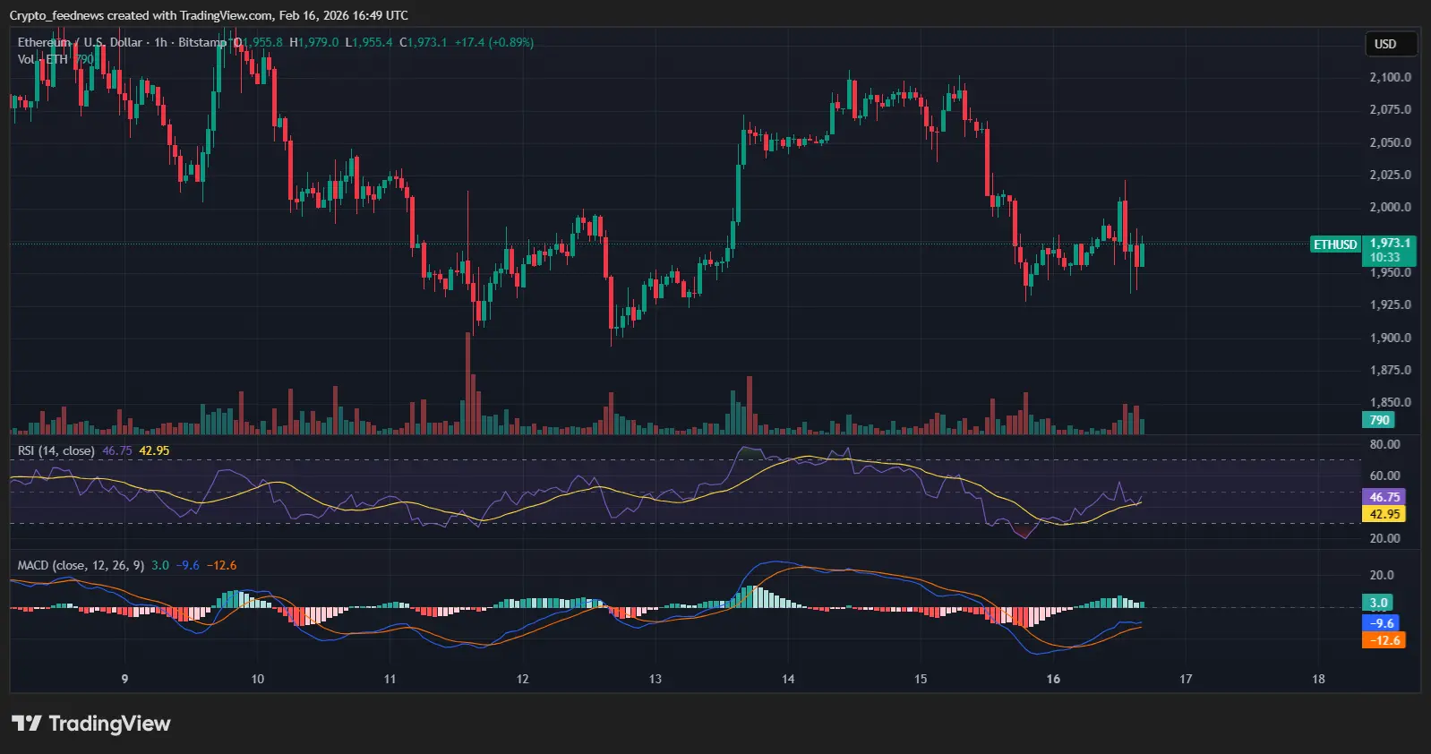Click the chart header attribution text
The width and height of the screenshot is (1431, 754).
[209, 15]
